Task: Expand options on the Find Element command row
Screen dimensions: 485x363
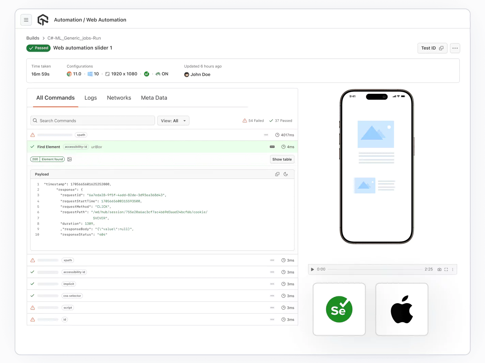Action: click(272, 146)
